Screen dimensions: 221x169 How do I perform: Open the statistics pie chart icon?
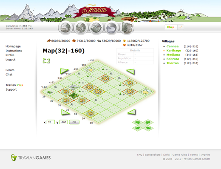point(112,28)
